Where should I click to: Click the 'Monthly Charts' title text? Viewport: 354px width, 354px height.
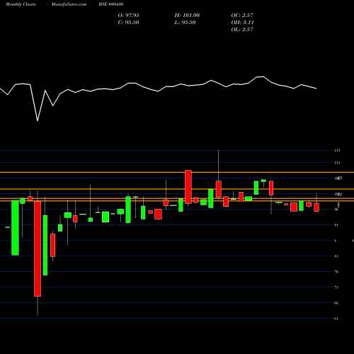(21, 4)
